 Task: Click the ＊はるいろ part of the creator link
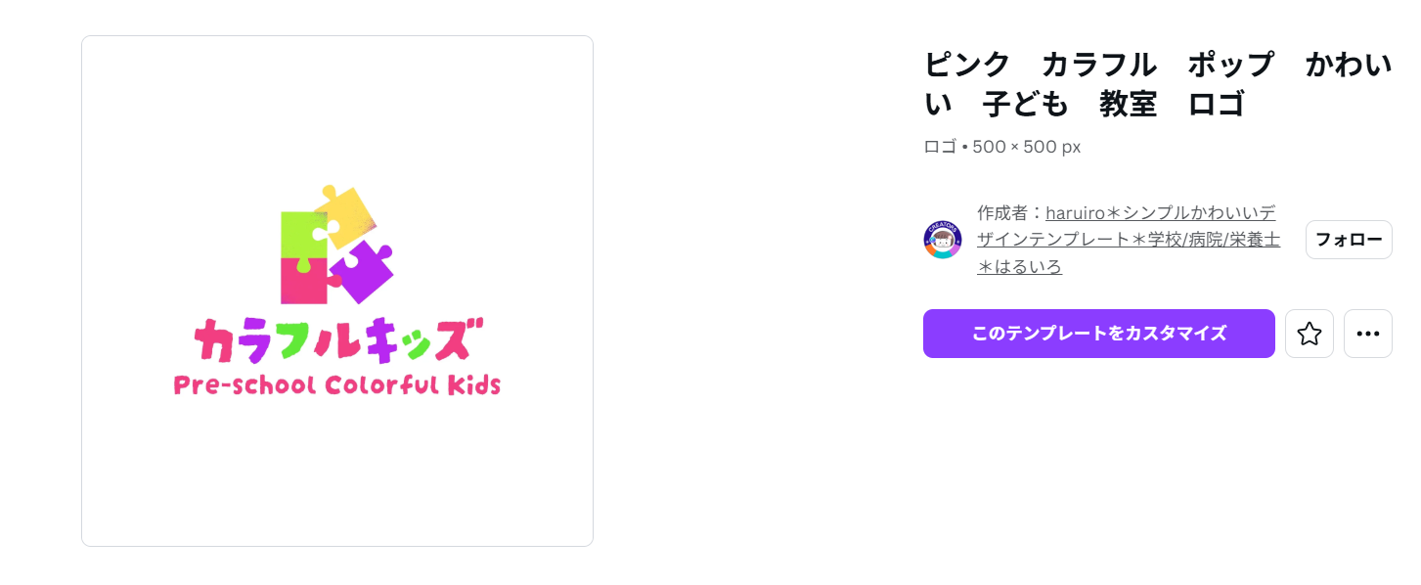pyautogui.click(x=1020, y=267)
